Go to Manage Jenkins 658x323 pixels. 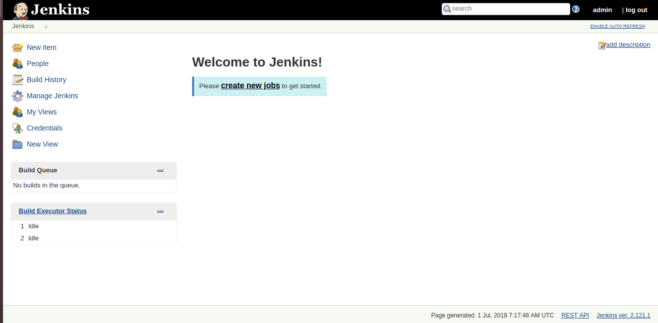click(52, 96)
